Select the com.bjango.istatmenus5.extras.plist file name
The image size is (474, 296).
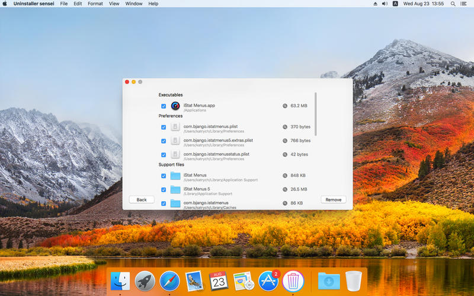click(218, 140)
